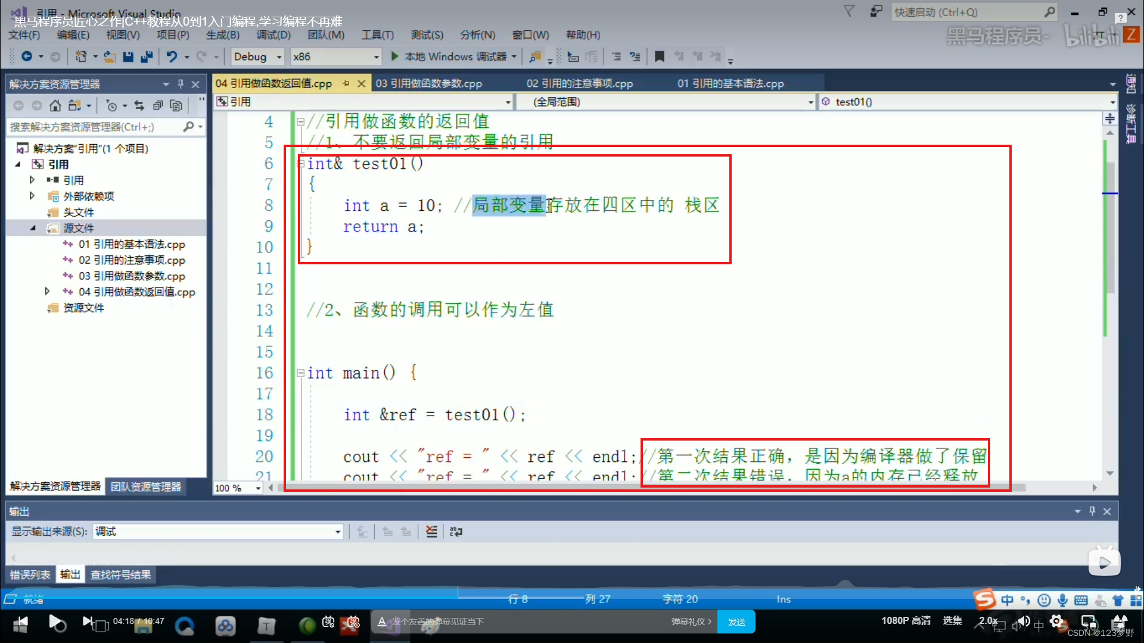
Task: Collapse the 源文件 folder node
Action: pyautogui.click(x=32, y=228)
